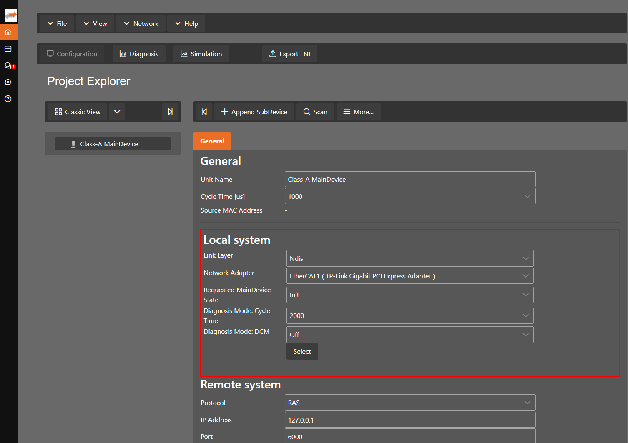Switch to Configuration mode
Image resolution: width=628 pixels, height=443 pixels.
72,54
